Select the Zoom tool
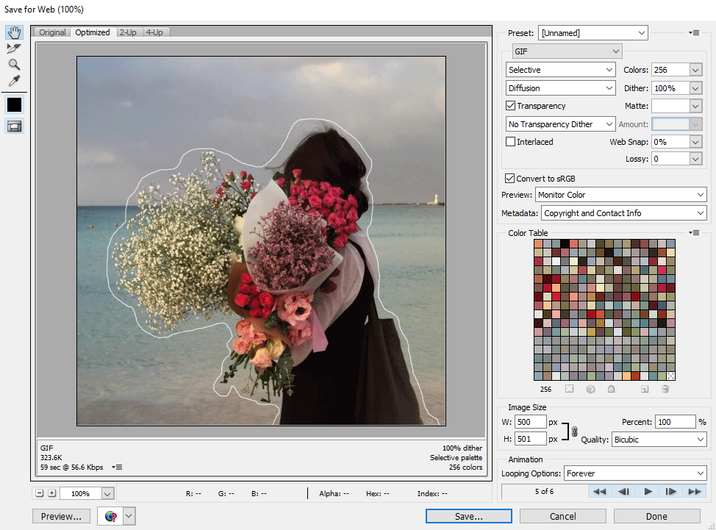This screenshot has height=530, width=716. point(14,65)
